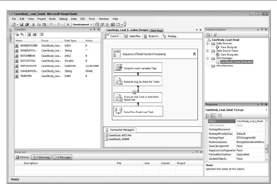Screen dimensions: 277x184
Task: Click Solution Explorer Properties toolbar icon
Action: point(208,35)
